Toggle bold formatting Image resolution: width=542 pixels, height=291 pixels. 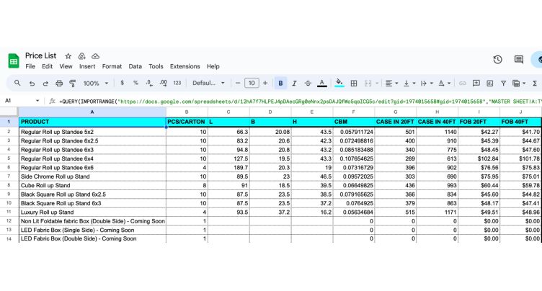(280, 84)
